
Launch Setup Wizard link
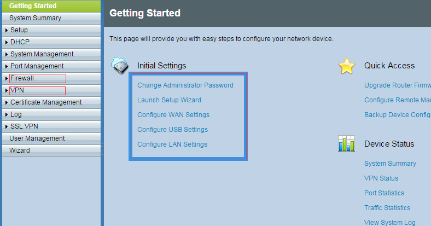(169, 100)
